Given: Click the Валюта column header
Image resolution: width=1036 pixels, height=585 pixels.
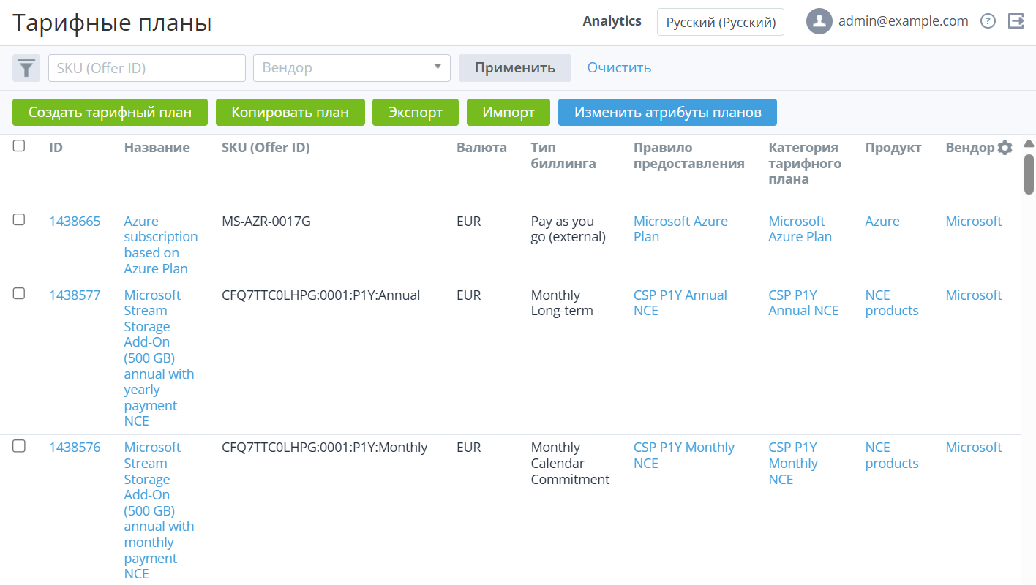Looking at the screenshot, I should pyautogui.click(x=481, y=148).
